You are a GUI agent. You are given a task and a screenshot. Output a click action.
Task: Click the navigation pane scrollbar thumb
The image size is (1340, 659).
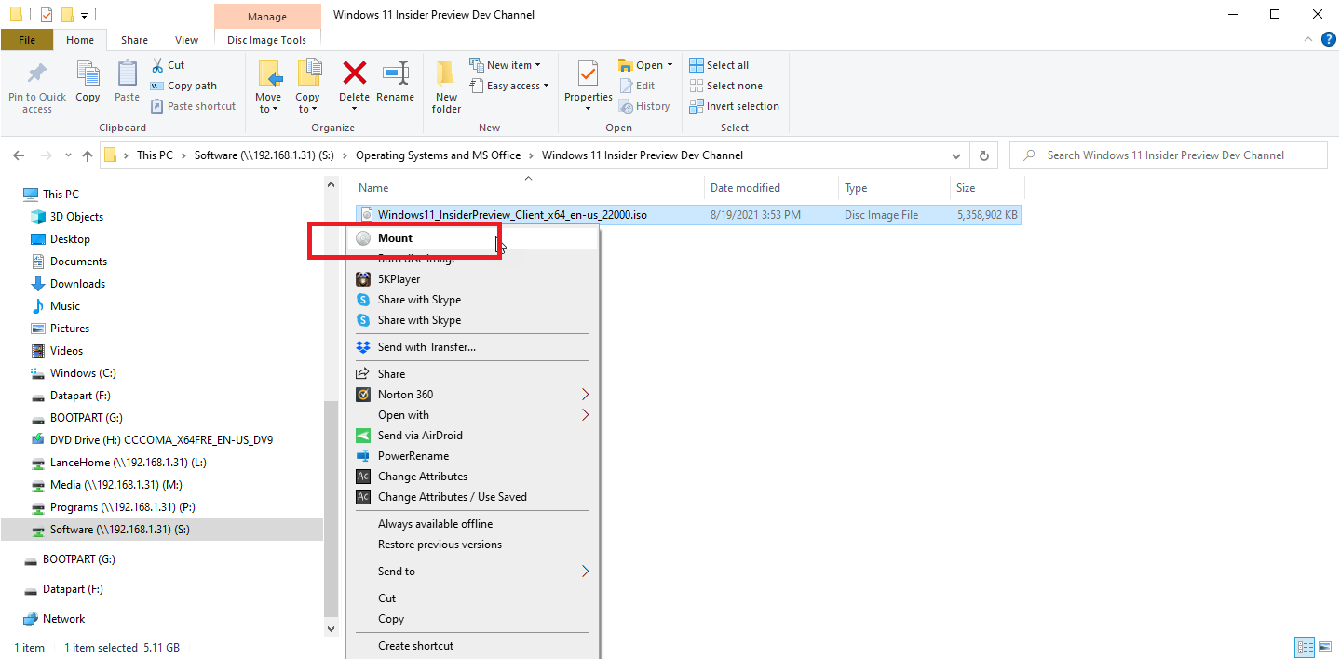[331, 507]
